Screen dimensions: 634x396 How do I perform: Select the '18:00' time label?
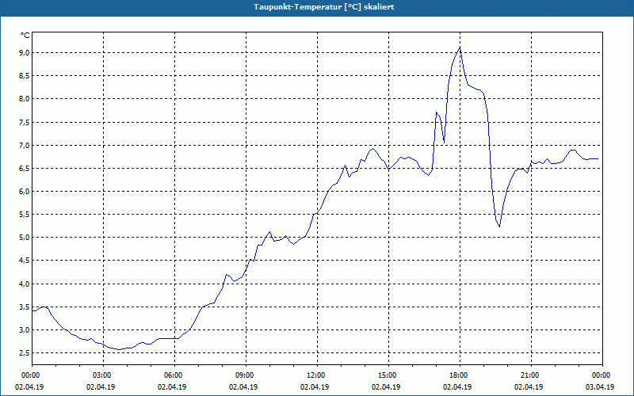[458, 375]
